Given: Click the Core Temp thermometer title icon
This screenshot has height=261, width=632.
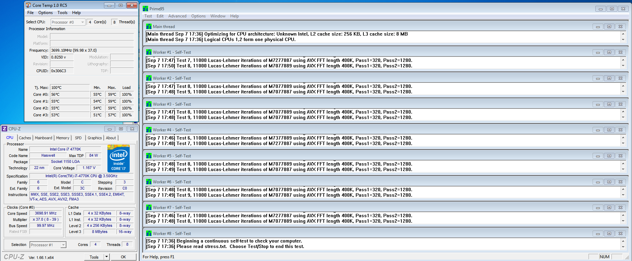Looking at the screenshot, I should click(x=28, y=5).
